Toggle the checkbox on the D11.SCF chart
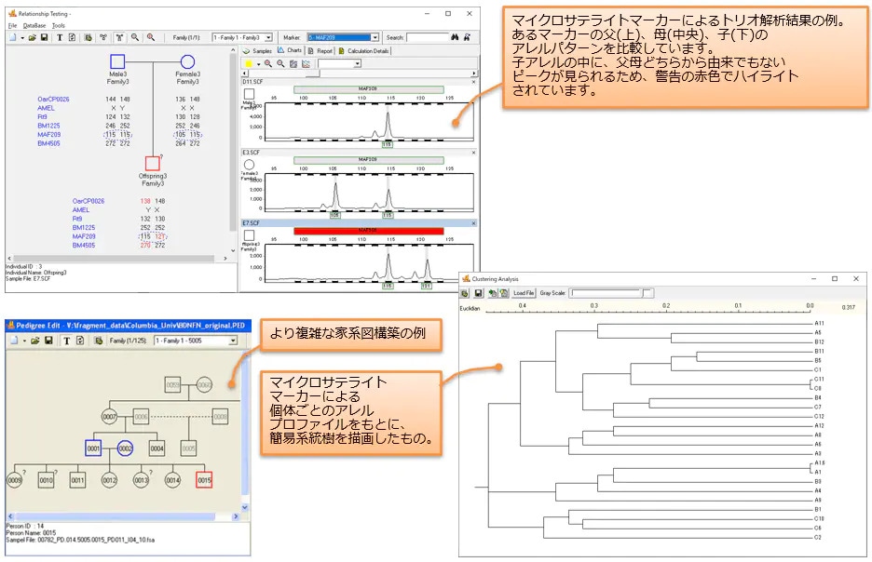Screen dimensions: 872x562 click(249, 94)
